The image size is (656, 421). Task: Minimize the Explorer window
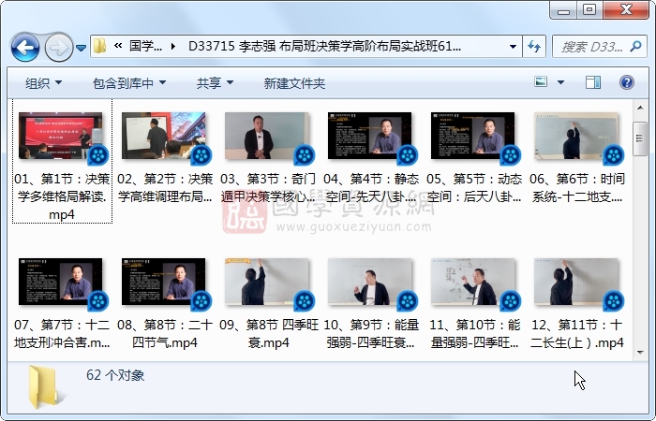tap(563, 10)
